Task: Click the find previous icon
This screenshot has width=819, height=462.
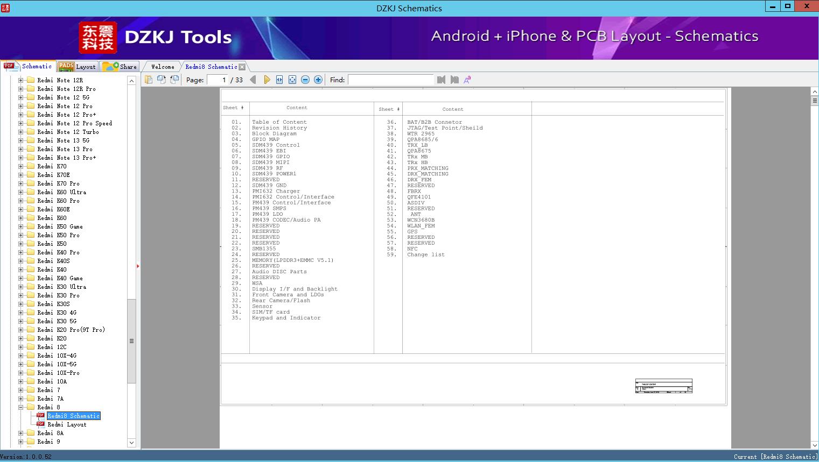Action: tap(442, 80)
